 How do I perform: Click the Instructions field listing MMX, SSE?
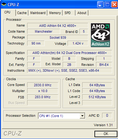70,70
